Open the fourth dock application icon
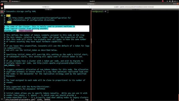Image resolution: width=179 pixels, height=101 pixels. click(x=2, y=15)
